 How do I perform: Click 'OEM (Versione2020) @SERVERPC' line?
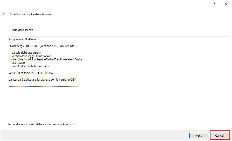31,73
